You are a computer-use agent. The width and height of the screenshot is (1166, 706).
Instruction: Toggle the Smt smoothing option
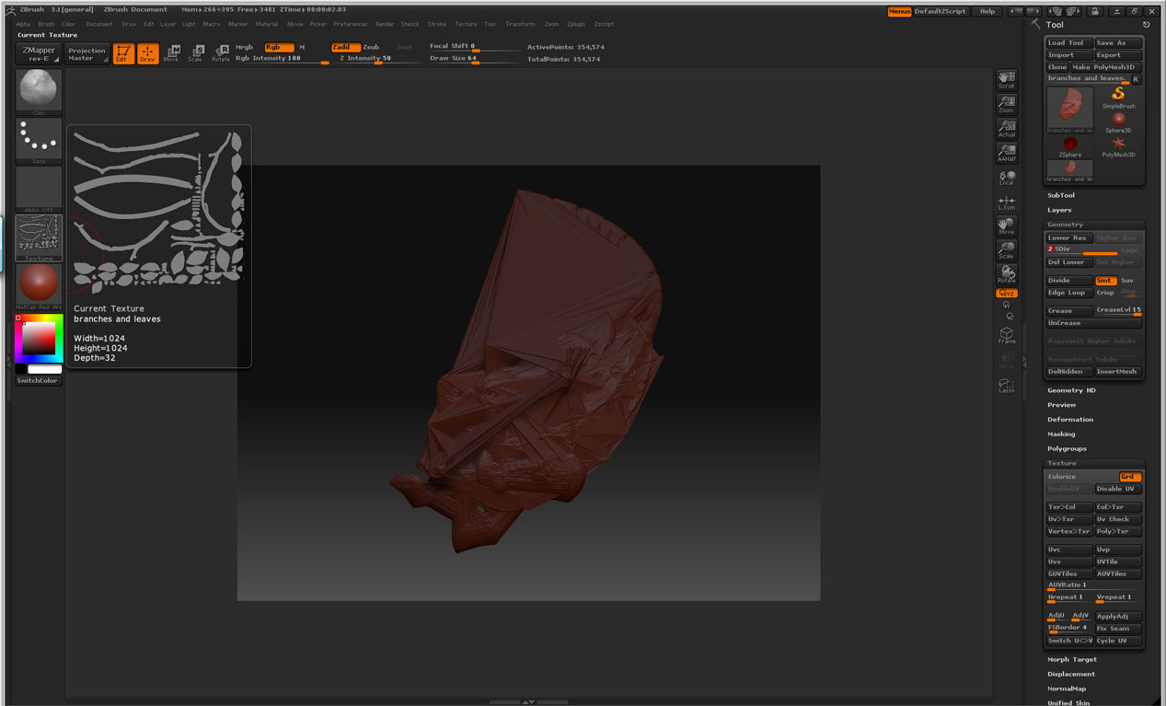pos(1104,281)
